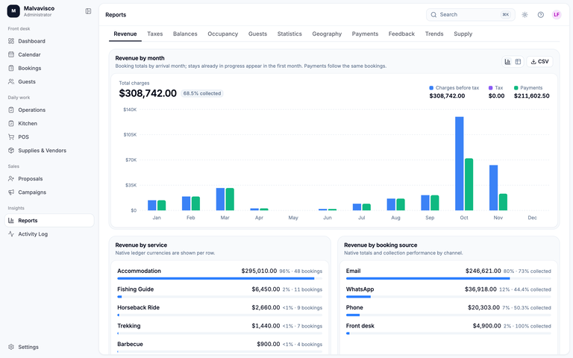Select the Accommodation revenue row
This screenshot has width=573, height=358.
(x=219, y=274)
